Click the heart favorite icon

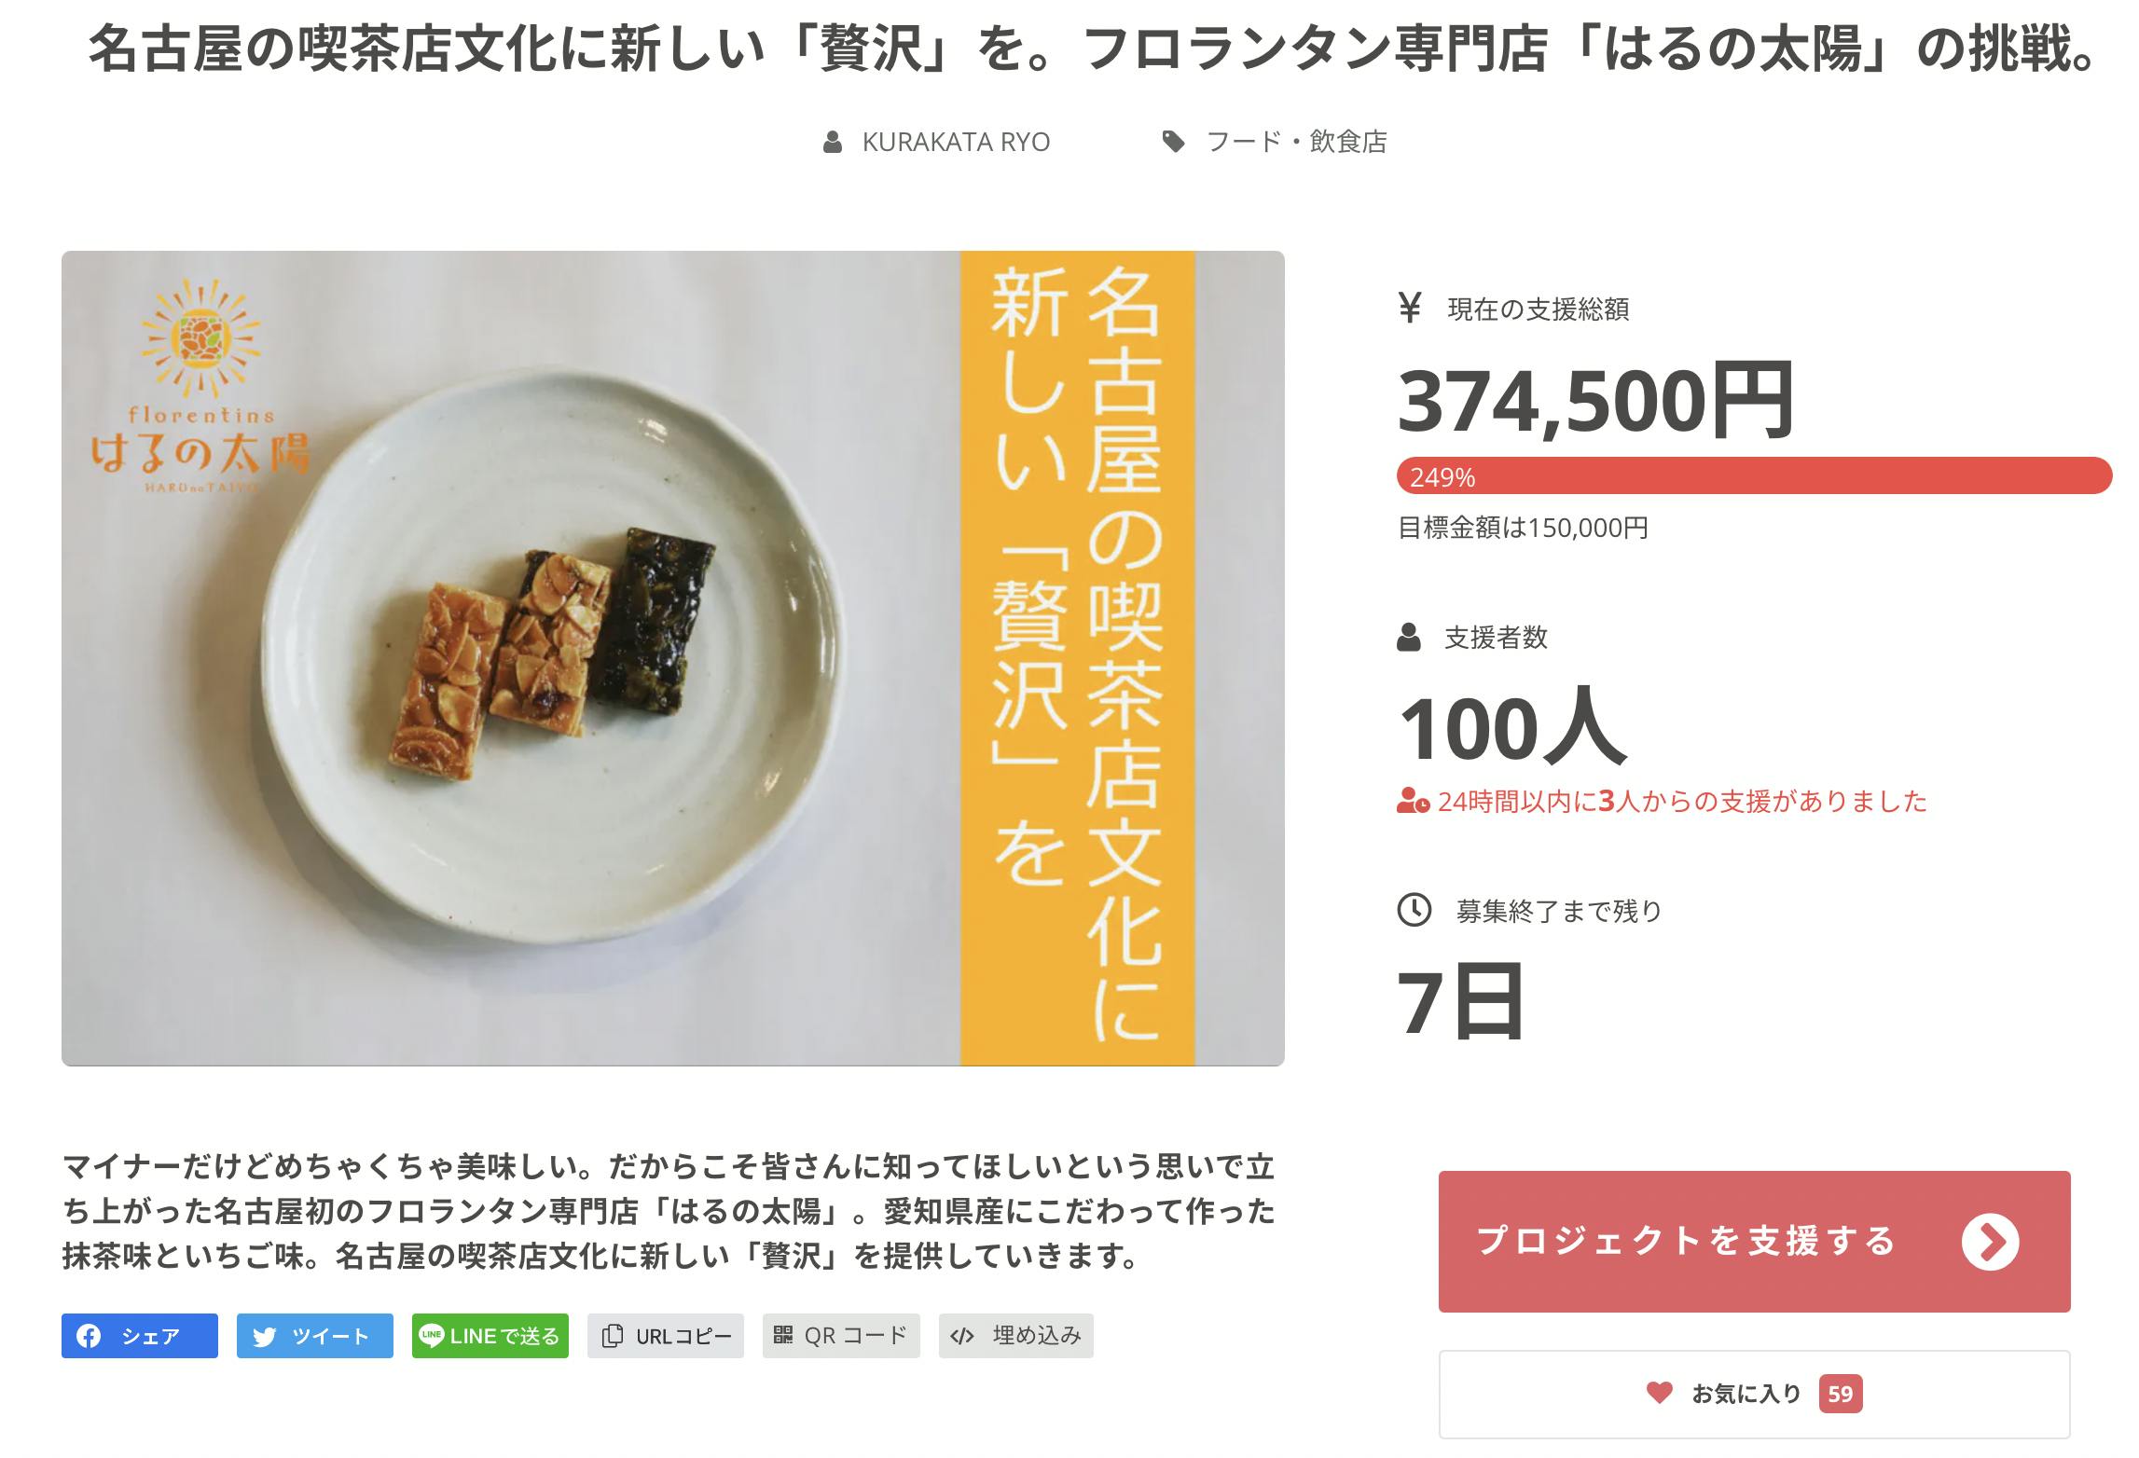point(1660,1393)
